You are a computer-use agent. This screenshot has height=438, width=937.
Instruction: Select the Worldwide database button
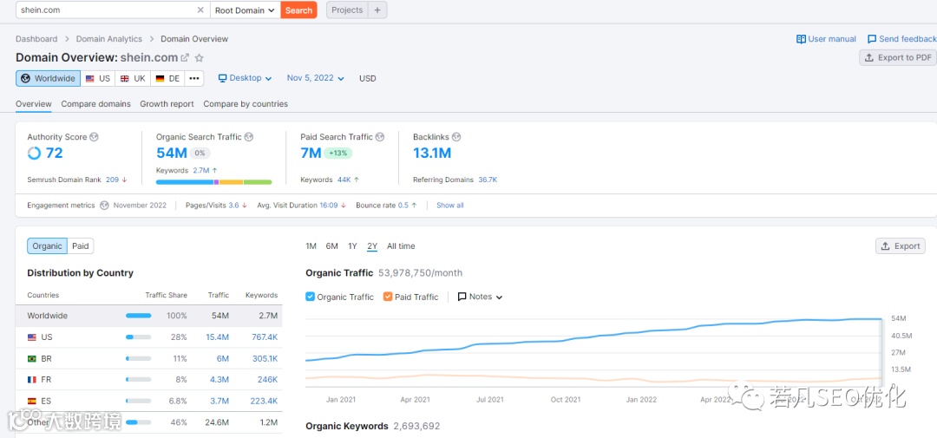point(48,78)
